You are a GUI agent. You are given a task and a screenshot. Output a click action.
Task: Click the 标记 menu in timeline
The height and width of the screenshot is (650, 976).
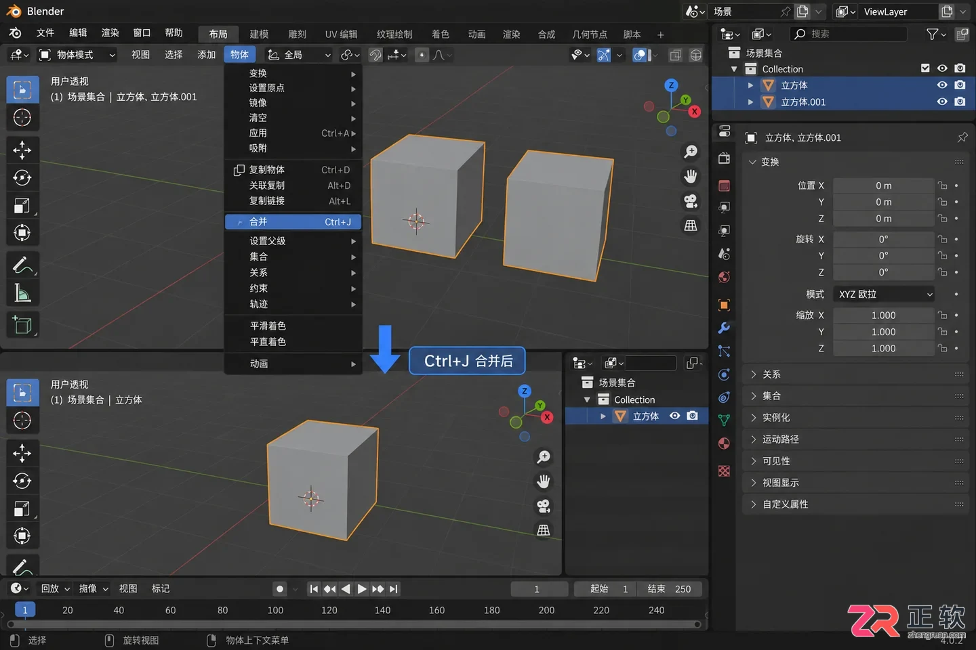(161, 589)
